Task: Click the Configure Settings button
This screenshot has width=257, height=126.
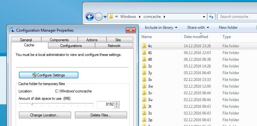Action: coord(49,75)
